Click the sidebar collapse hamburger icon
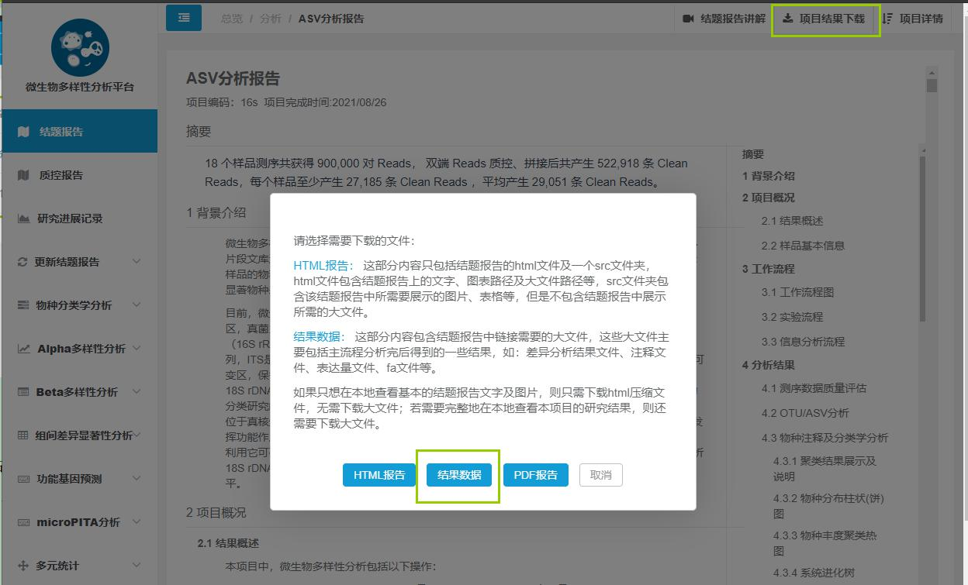 [x=184, y=18]
